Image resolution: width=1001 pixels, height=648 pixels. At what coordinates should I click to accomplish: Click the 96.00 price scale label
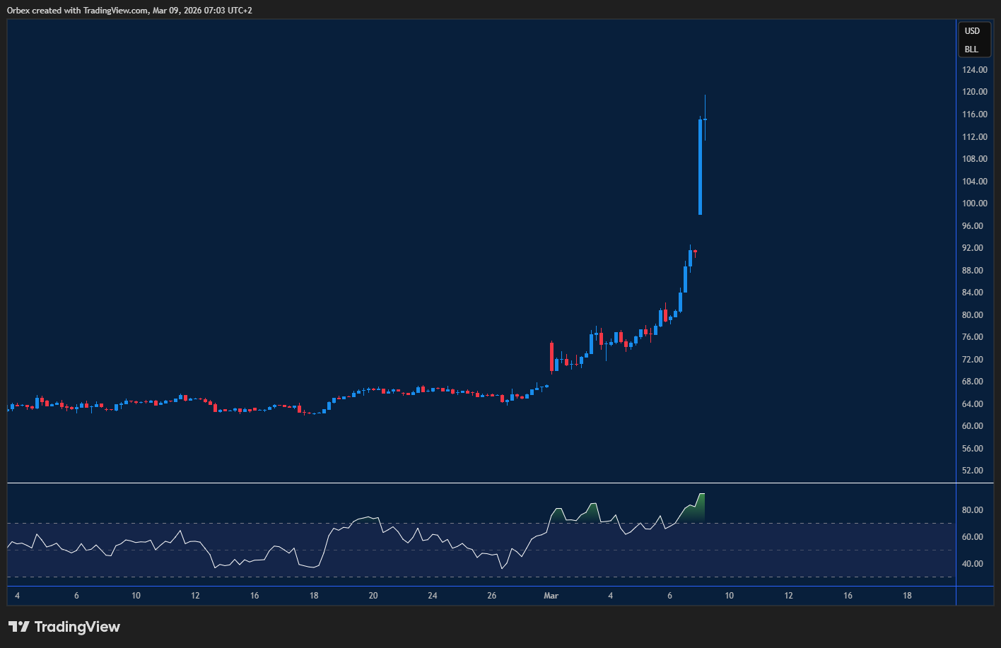973,226
